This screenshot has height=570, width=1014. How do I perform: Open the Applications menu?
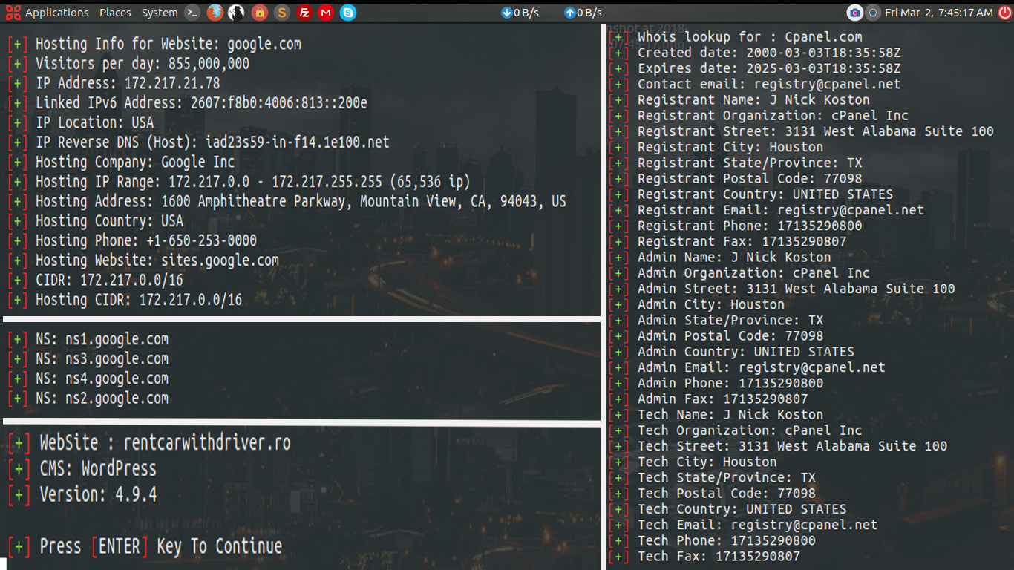point(56,13)
